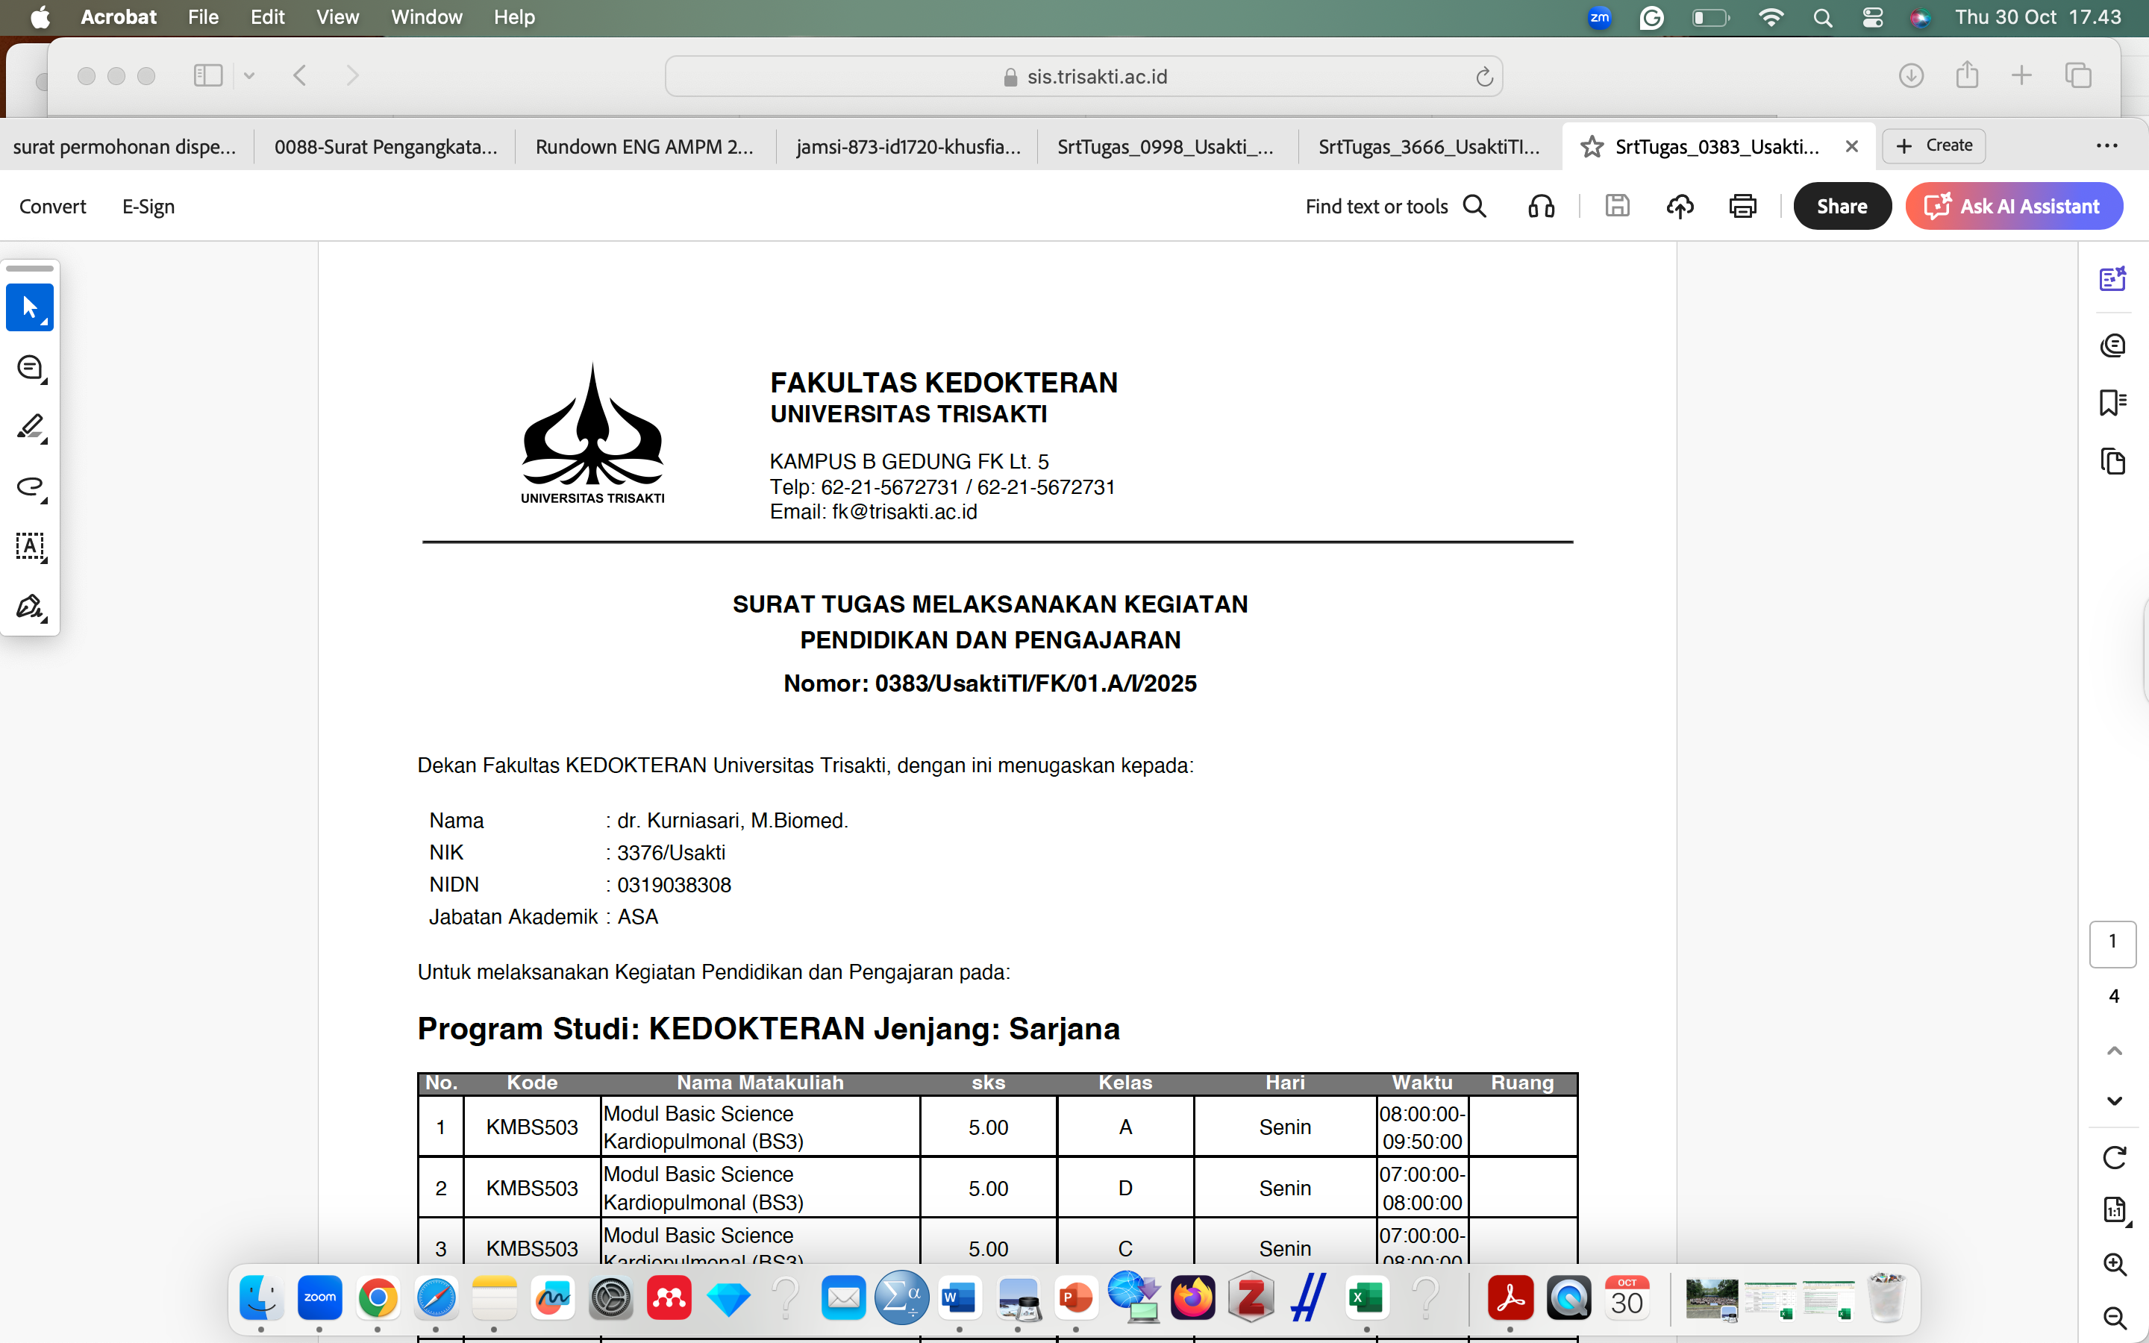Click the page number 1 field
The height and width of the screenshot is (1343, 2149).
pos(2112,942)
